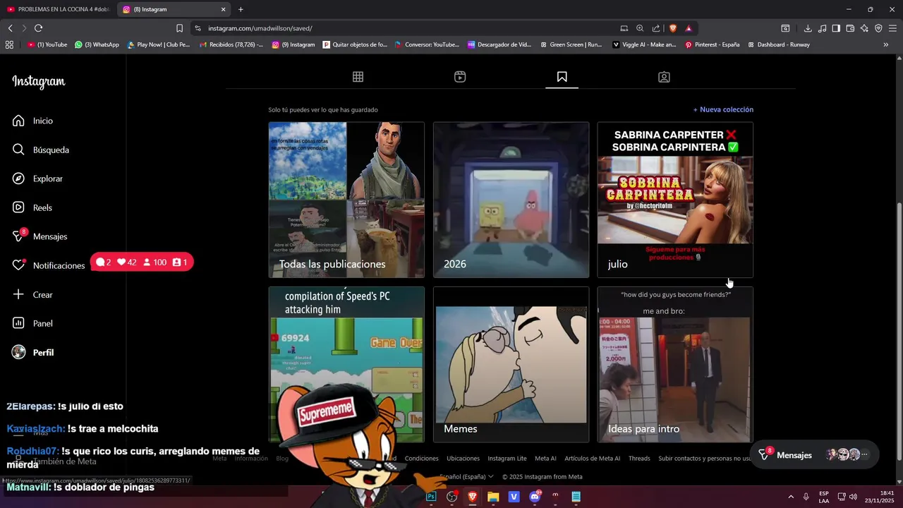Click the Meta AI footer link

tap(545, 459)
